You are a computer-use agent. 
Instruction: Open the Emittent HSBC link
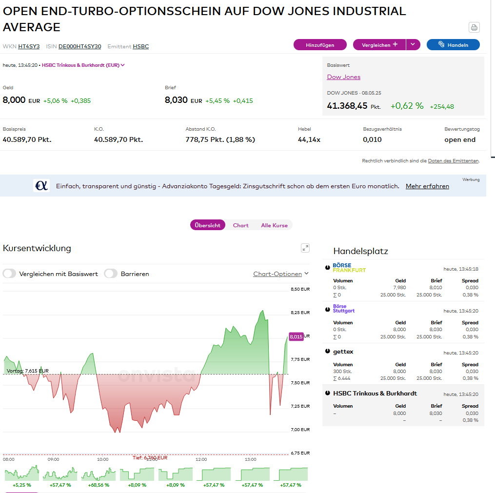click(x=141, y=46)
